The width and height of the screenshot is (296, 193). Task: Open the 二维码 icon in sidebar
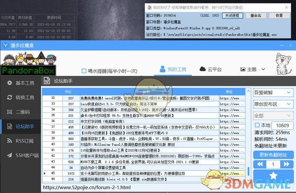click(x=9, y=112)
